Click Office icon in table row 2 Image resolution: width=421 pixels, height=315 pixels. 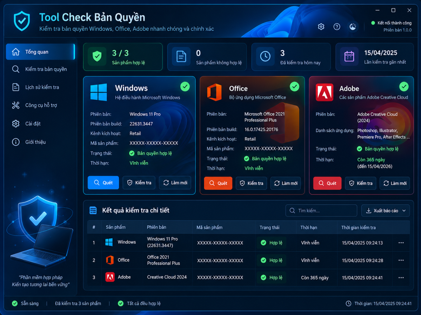[x=110, y=260]
